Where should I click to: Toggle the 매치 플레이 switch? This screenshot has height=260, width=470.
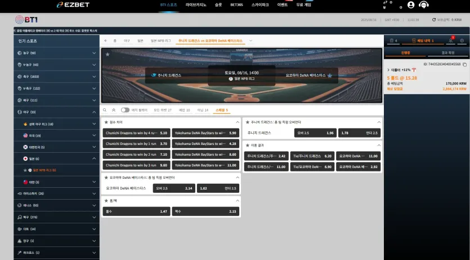[125, 110]
